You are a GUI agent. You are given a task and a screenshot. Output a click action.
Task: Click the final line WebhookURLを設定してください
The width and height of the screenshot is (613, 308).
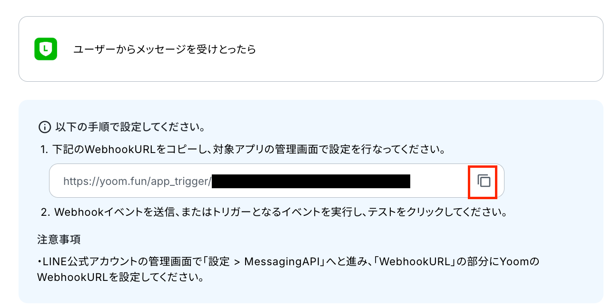[121, 277]
